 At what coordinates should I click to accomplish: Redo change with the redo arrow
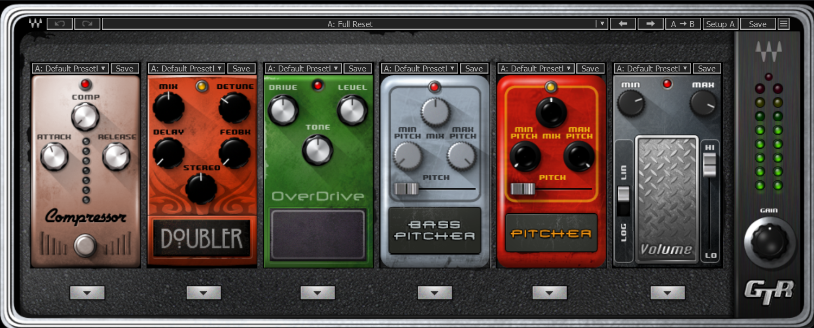[87, 24]
